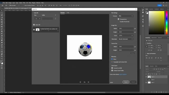Switch to the 2-Up preview tab

point(68,13)
